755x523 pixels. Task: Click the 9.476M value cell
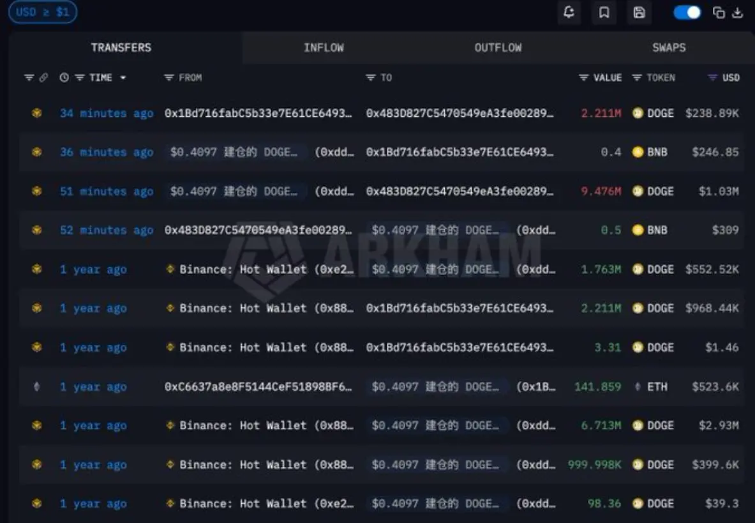click(601, 191)
